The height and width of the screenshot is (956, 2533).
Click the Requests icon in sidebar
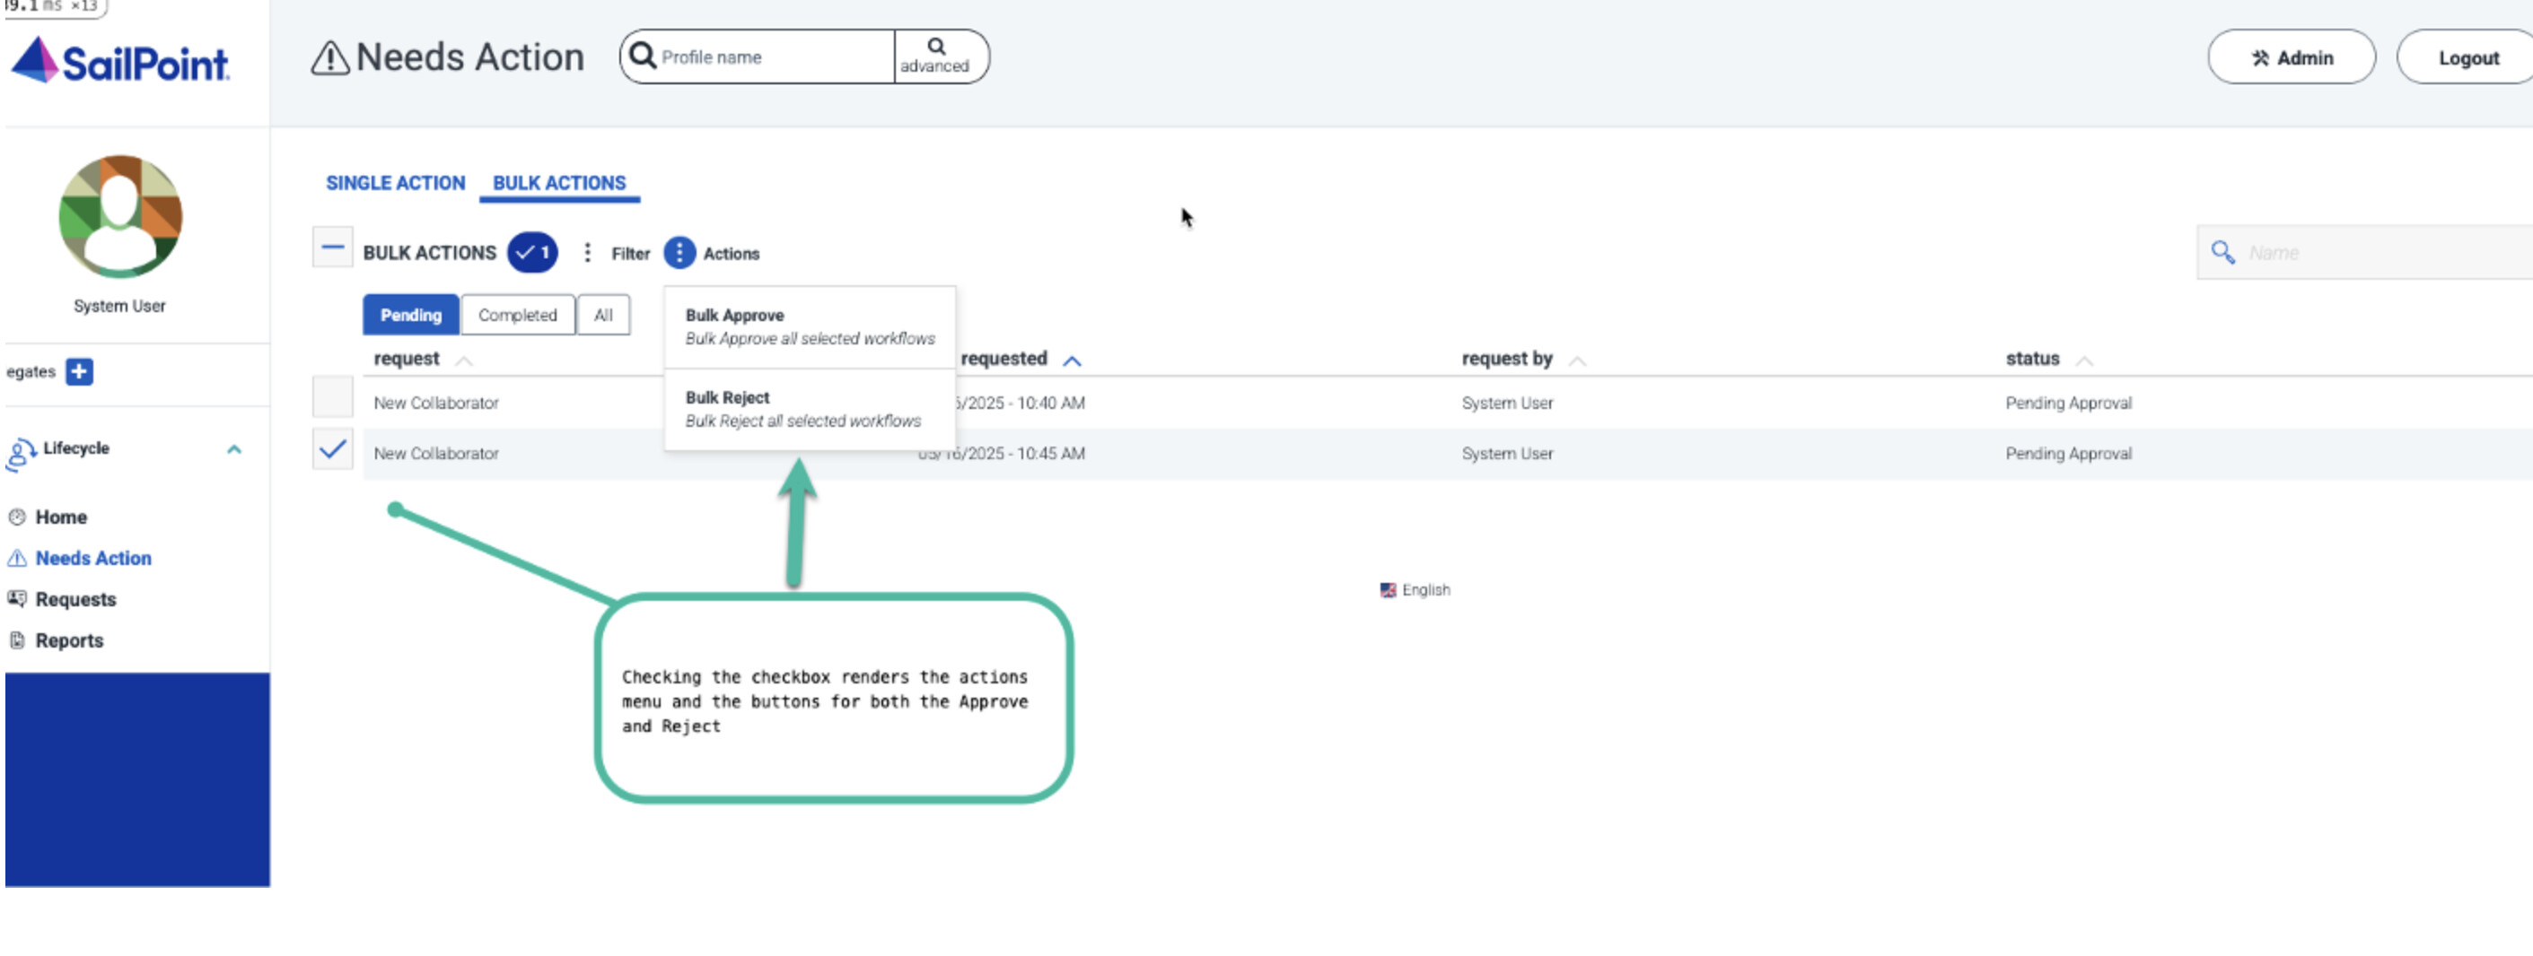17,598
